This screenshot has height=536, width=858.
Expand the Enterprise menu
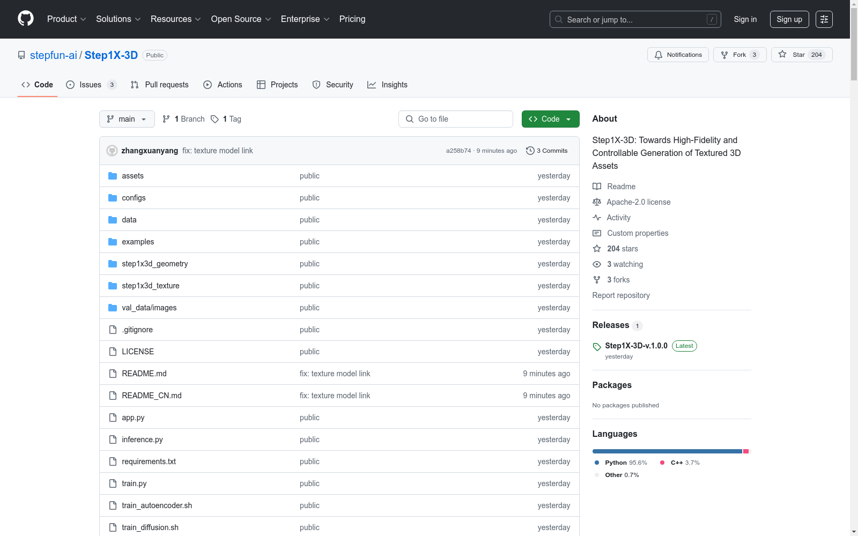pos(305,19)
